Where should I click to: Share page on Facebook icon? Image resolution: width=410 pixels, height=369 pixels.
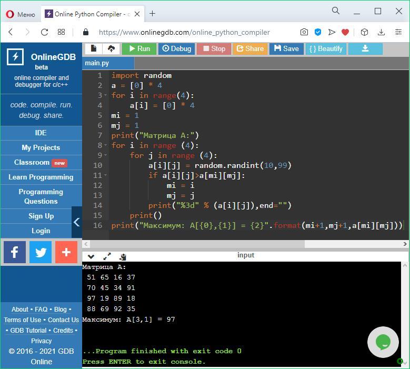15,252
